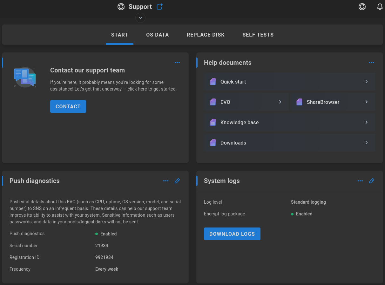The width and height of the screenshot is (385, 285).
Task: Click the lifebuoy icon beside Support title
Action: pos(121,7)
